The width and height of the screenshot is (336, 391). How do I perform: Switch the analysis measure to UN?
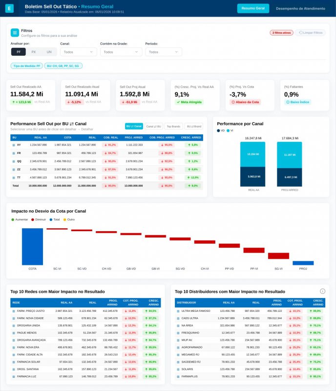(x=49, y=52)
